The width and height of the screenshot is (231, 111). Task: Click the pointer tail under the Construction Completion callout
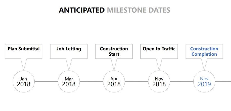pyautogui.click(x=204, y=64)
